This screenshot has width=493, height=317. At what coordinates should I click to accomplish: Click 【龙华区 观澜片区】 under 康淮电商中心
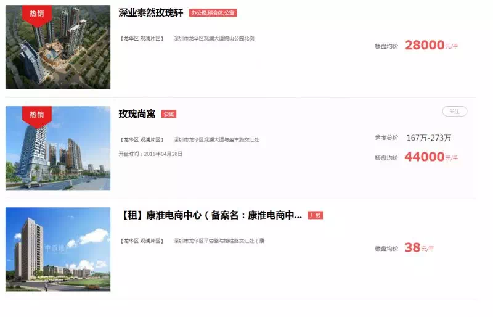[x=142, y=241]
